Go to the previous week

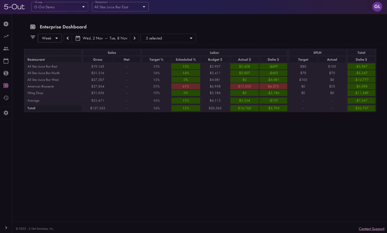[68, 38]
